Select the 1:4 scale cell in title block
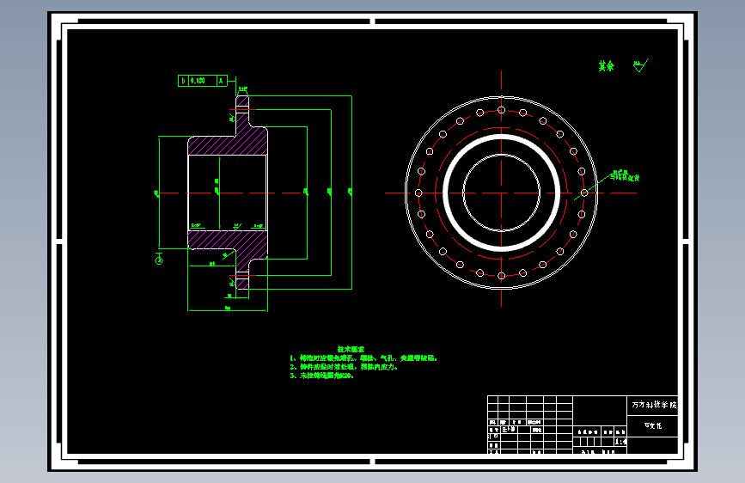 (620, 442)
